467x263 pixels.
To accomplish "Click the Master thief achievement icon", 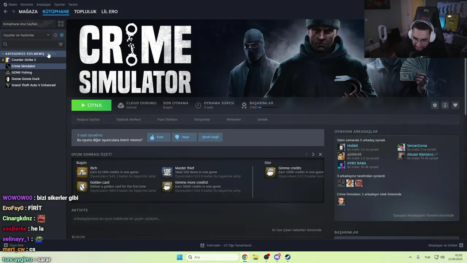I will click(167, 172).
